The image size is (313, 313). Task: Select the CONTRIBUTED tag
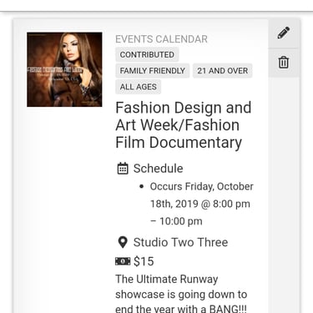pos(147,54)
